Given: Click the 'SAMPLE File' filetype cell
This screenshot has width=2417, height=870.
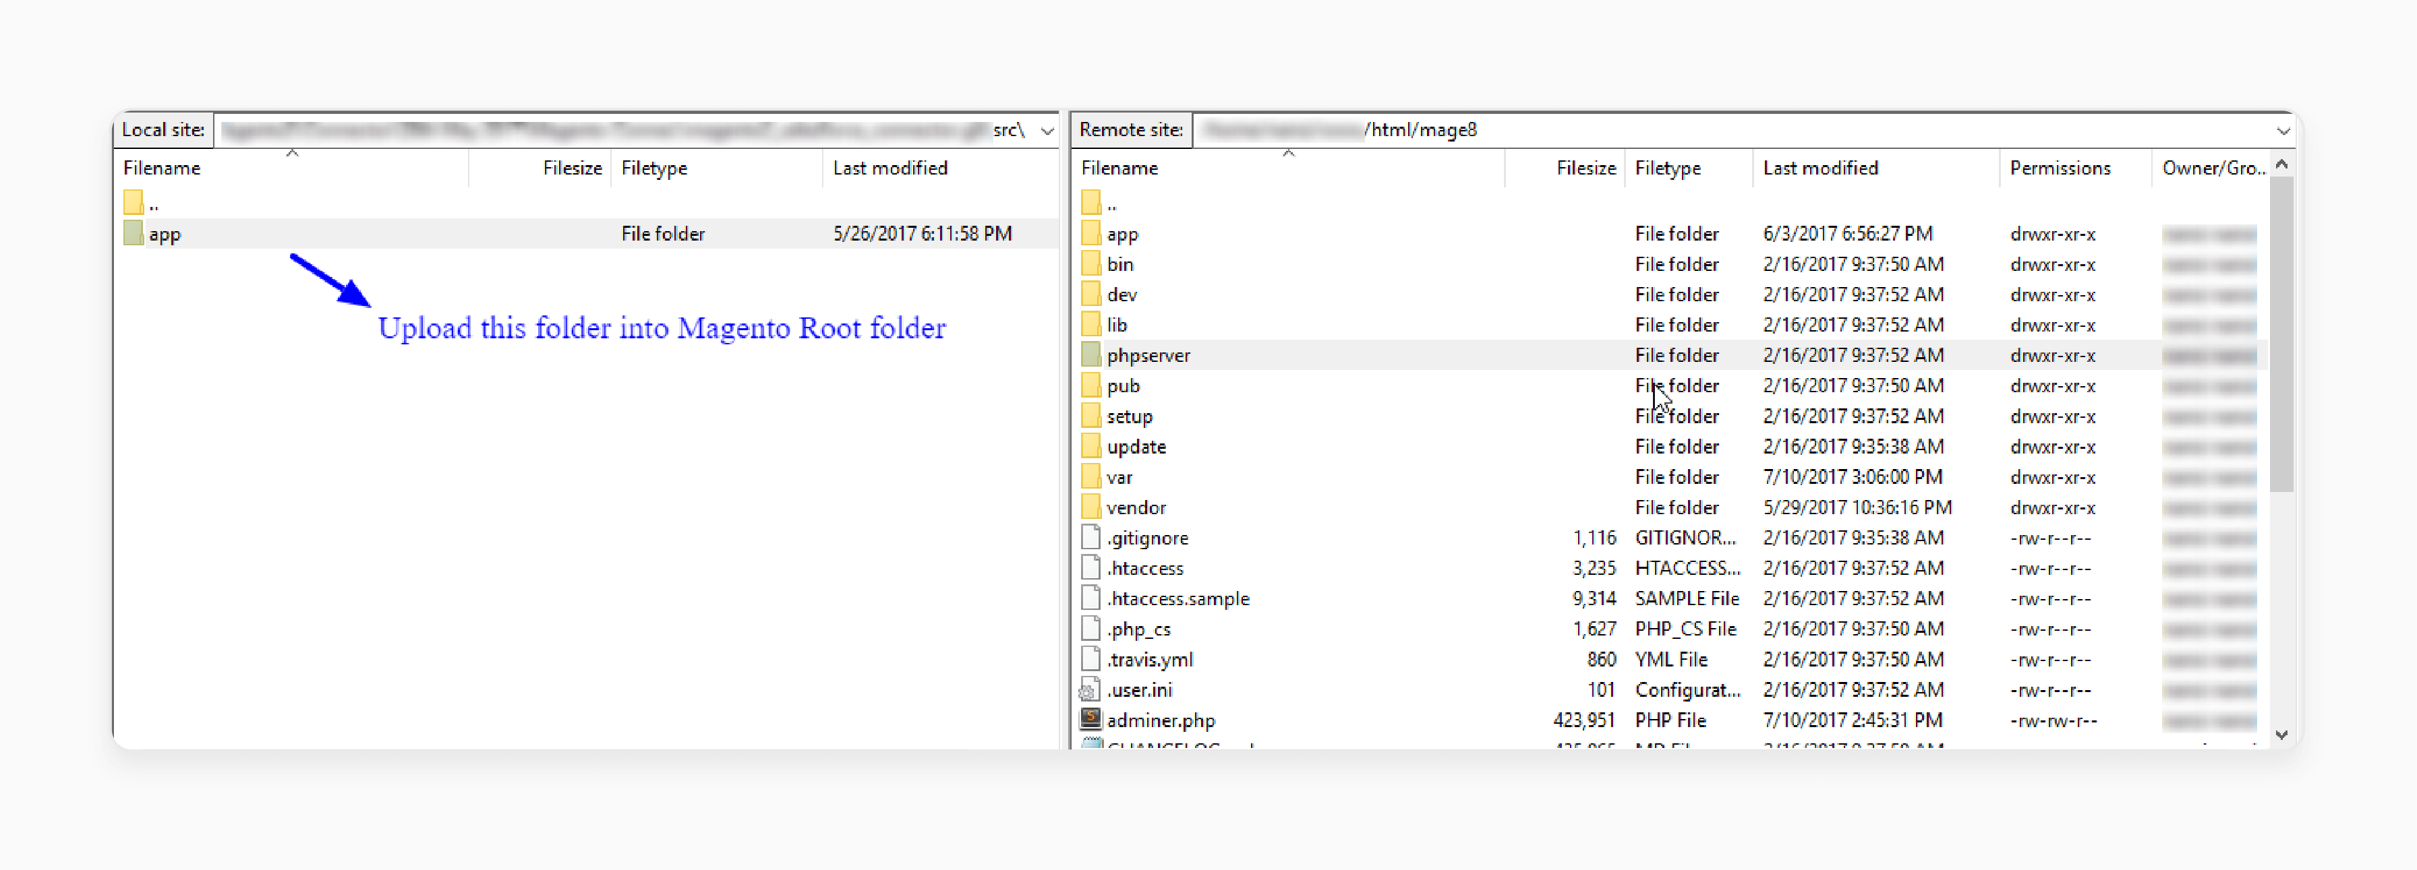Looking at the screenshot, I should point(1687,598).
